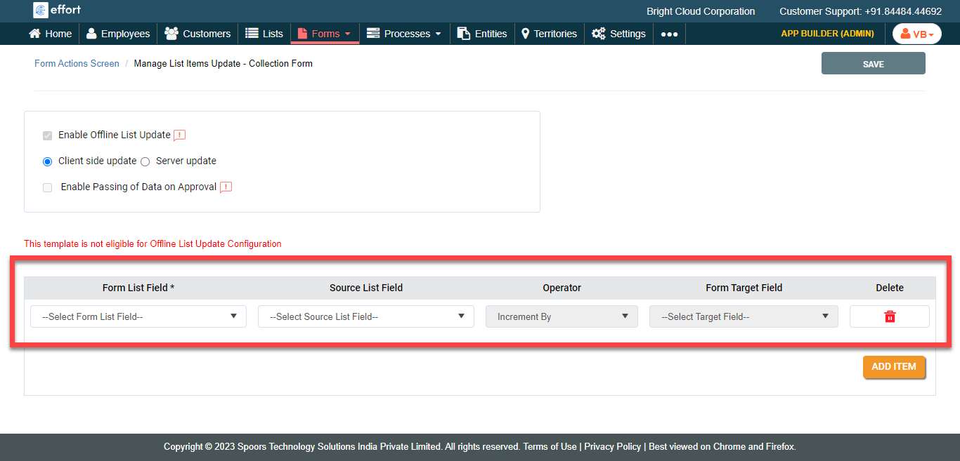Open the VB user profile dropdown

click(x=916, y=34)
